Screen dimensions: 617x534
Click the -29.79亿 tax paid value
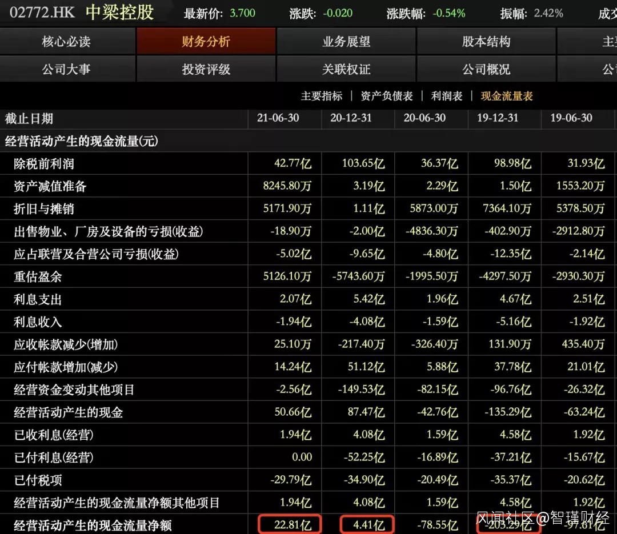pos(291,480)
